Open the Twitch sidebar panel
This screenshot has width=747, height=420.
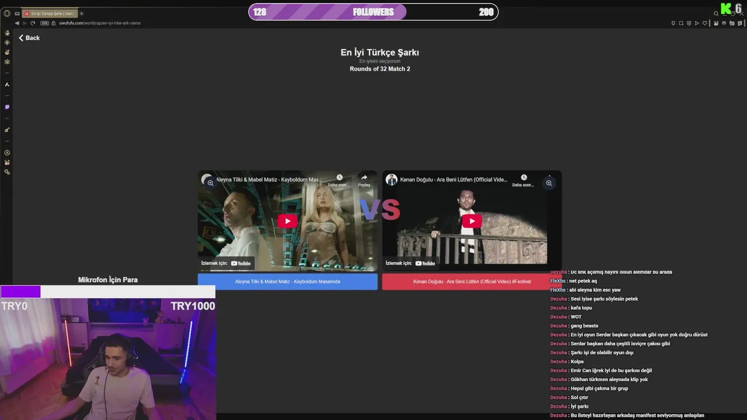point(7,107)
